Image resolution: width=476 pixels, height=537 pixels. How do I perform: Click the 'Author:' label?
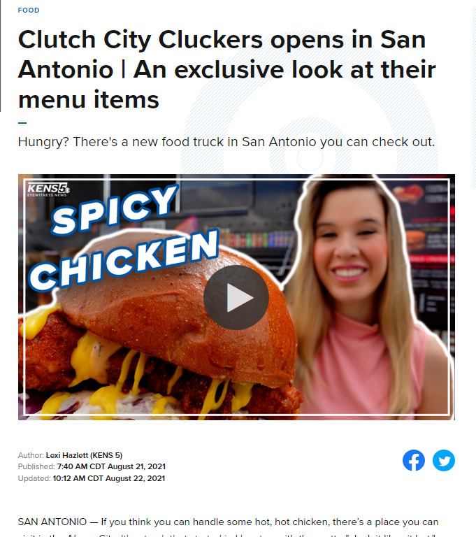click(31, 455)
